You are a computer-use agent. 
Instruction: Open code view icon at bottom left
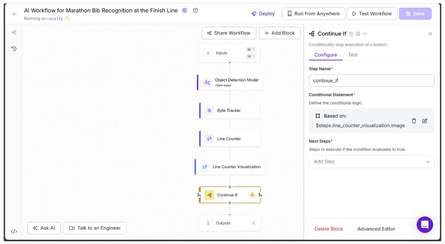pyautogui.click(x=14, y=232)
